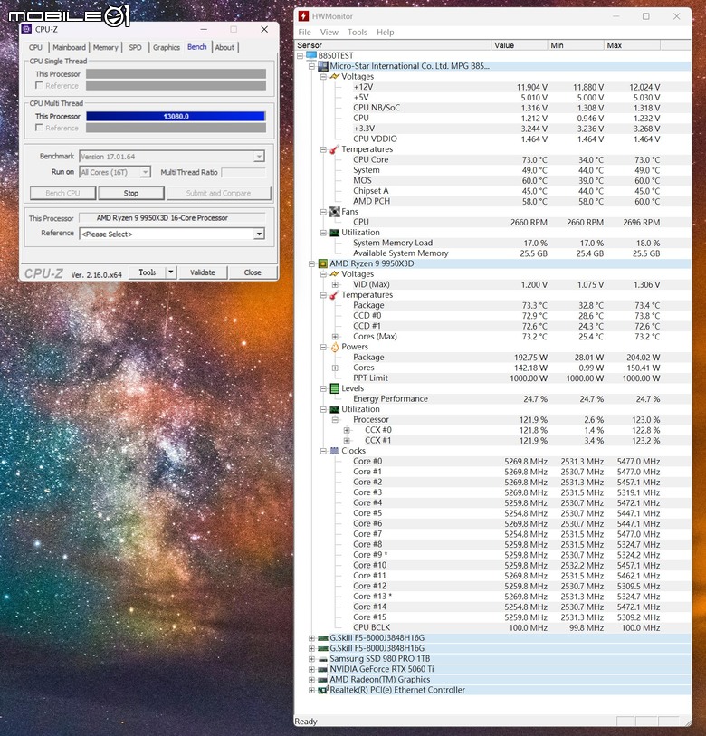
Task: Click the Levels green bars icon
Action: 335,388
